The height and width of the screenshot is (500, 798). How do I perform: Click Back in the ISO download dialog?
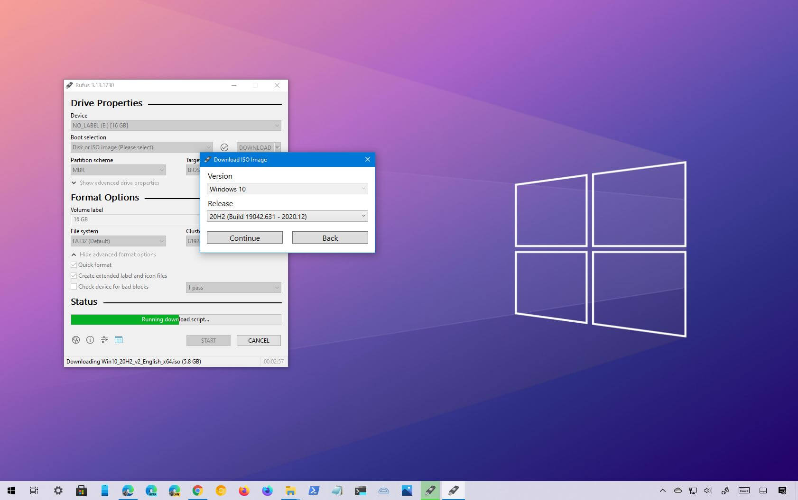coord(330,237)
